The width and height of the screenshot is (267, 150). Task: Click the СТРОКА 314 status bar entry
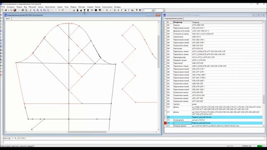[x=247, y=146]
